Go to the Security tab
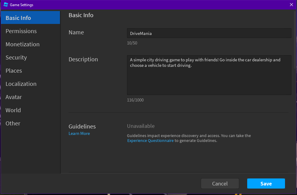This screenshot has width=297, height=195. click(16, 57)
